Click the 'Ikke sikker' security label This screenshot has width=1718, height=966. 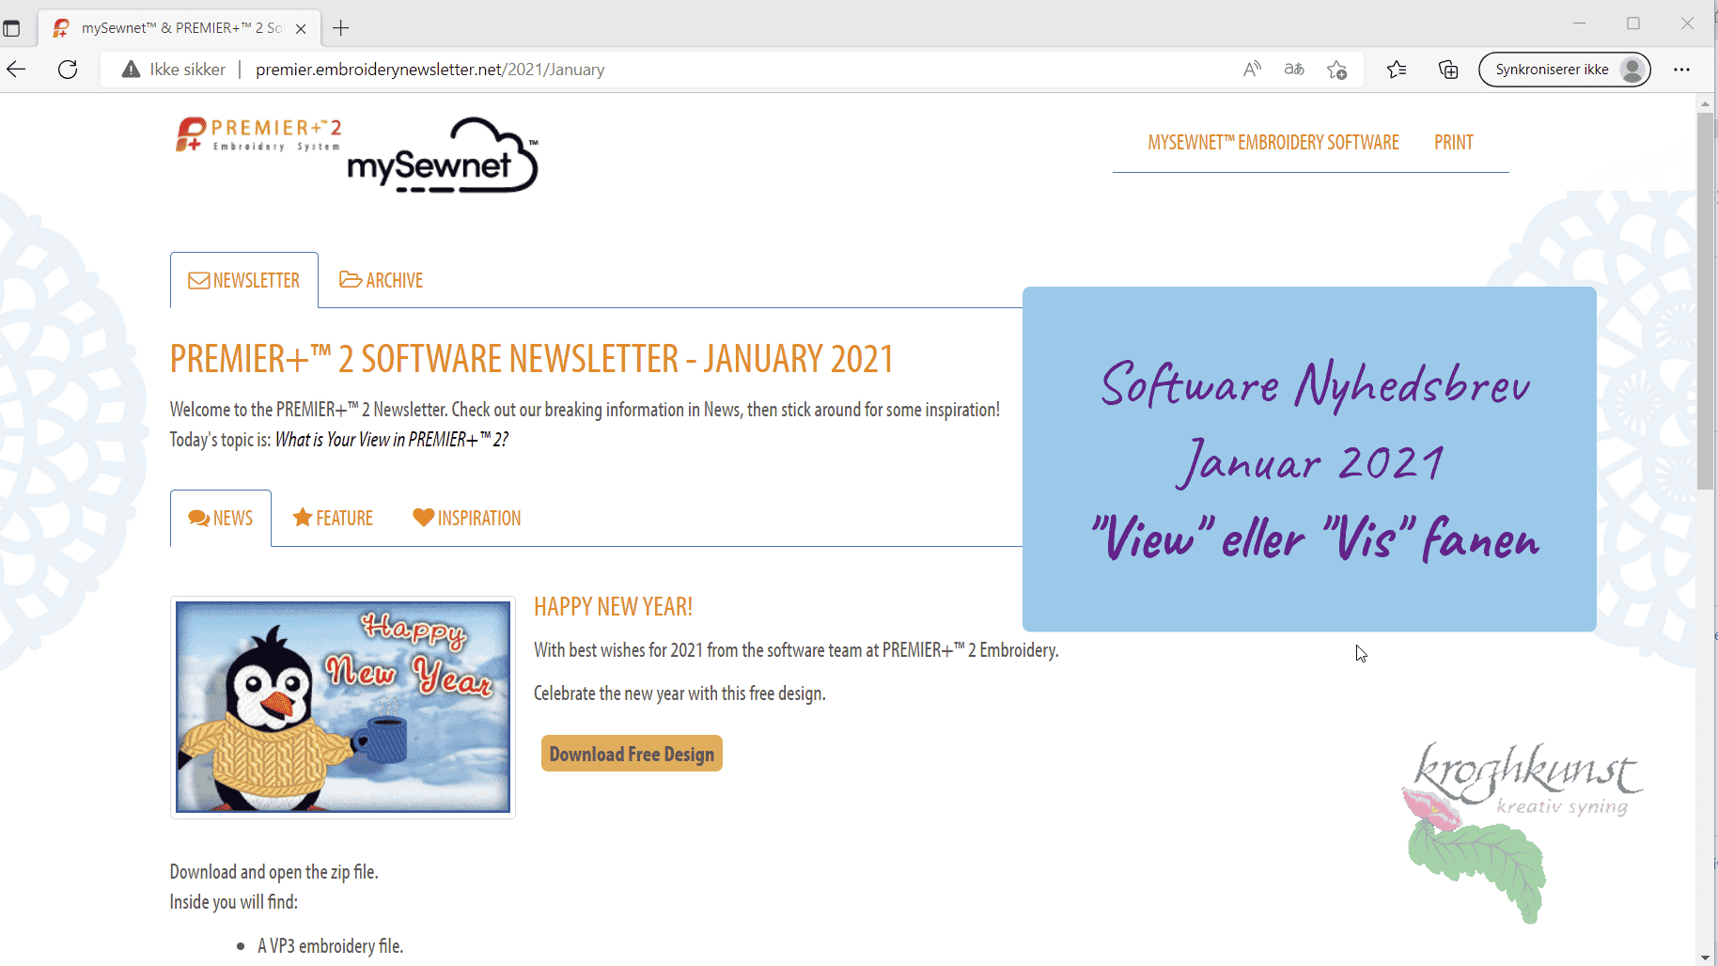(x=187, y=70)
